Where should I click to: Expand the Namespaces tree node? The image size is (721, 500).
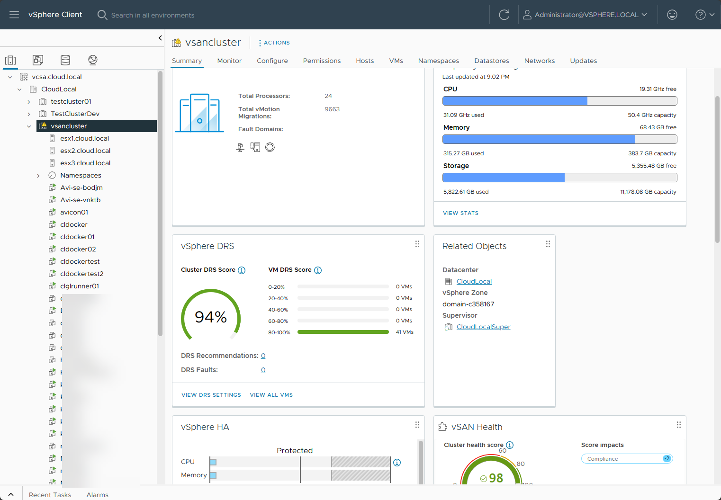point(38,176)
